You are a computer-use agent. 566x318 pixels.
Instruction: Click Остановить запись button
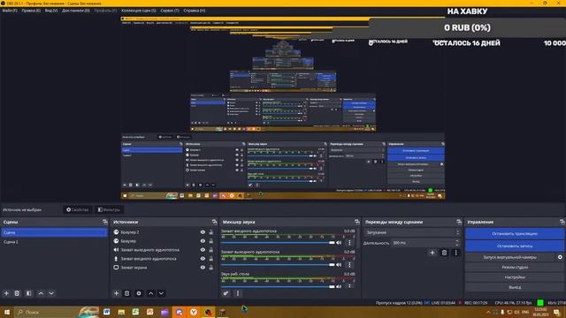[515, 246]
